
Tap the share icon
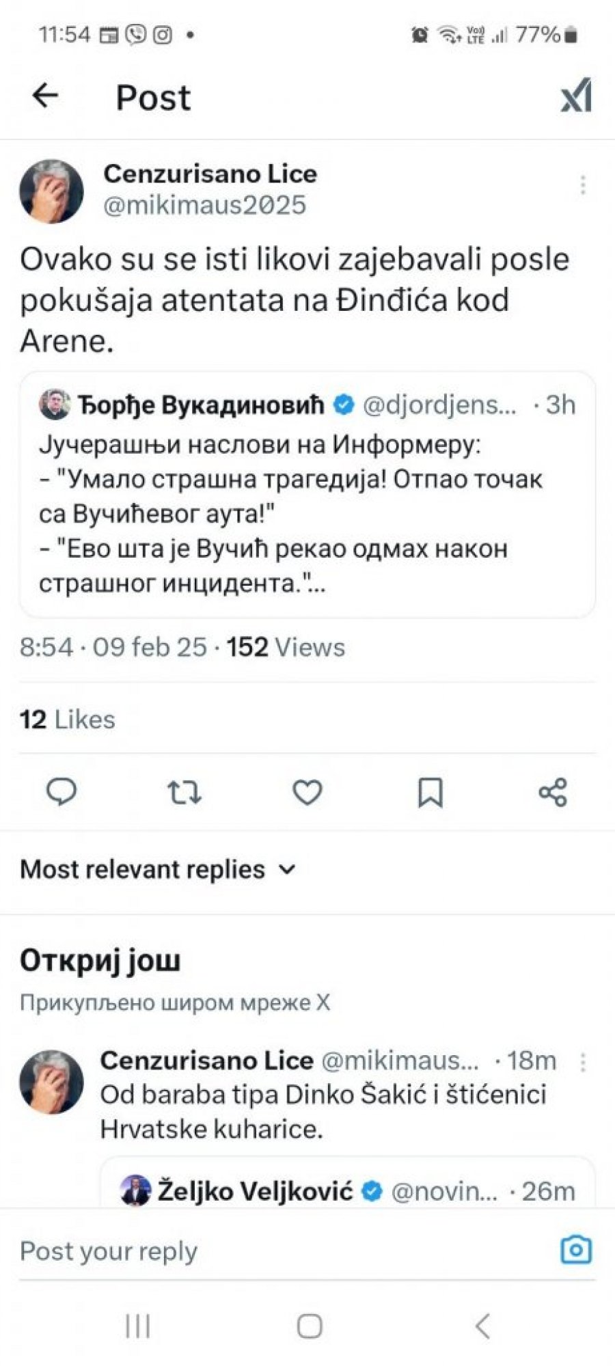coord(553,793)
